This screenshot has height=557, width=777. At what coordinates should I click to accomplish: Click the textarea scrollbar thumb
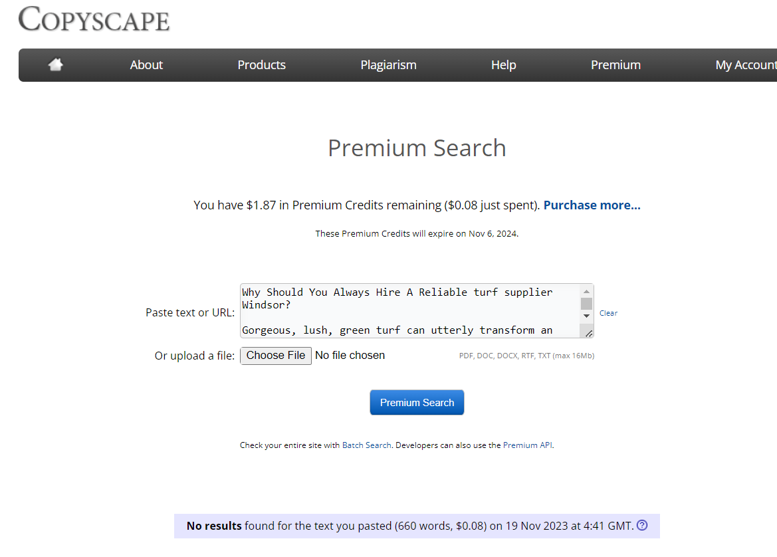[x=587, y=304]
